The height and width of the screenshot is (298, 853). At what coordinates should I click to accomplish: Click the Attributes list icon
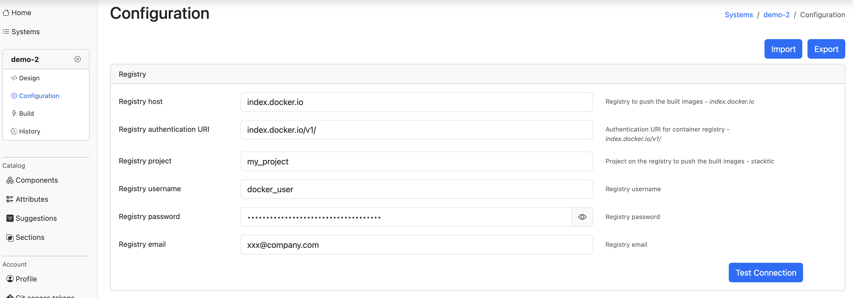coord(10,199)
